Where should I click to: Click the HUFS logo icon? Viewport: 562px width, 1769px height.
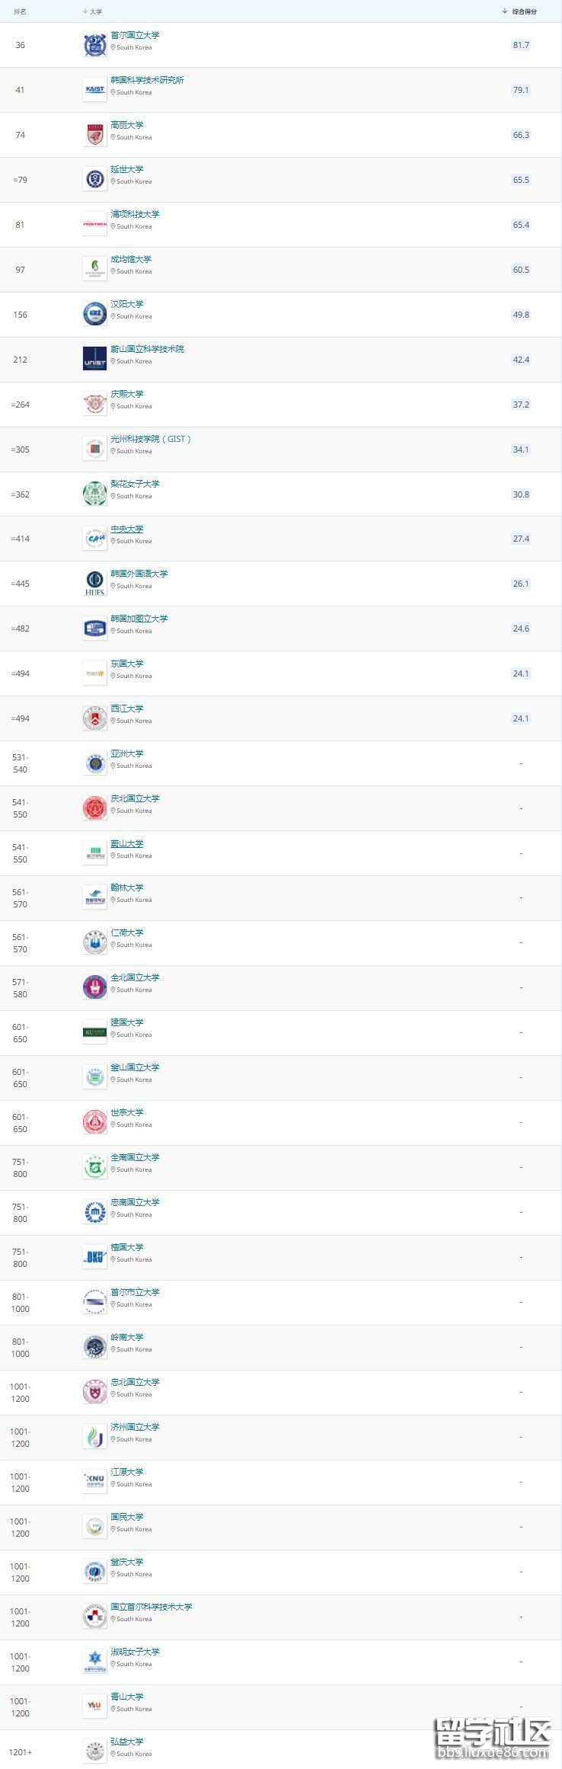pos(94,584)
